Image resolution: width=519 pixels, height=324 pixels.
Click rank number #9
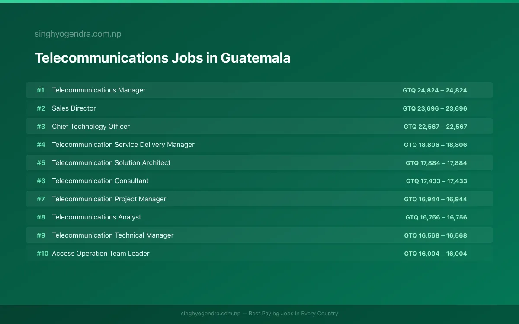tap(41, 235)
